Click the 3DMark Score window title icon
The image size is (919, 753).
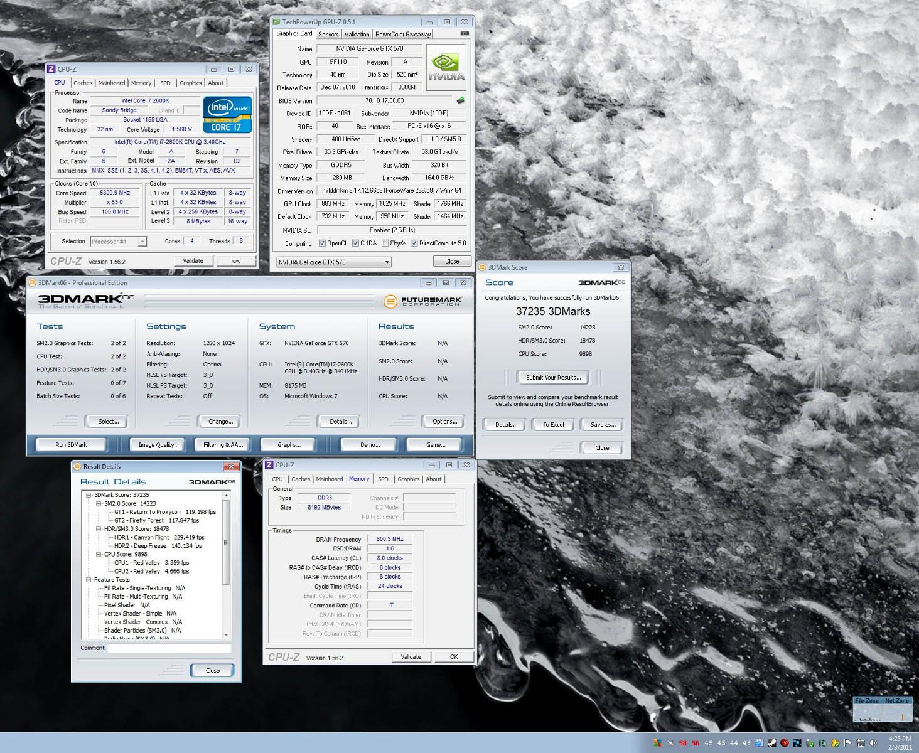click(x=483, y=267)
